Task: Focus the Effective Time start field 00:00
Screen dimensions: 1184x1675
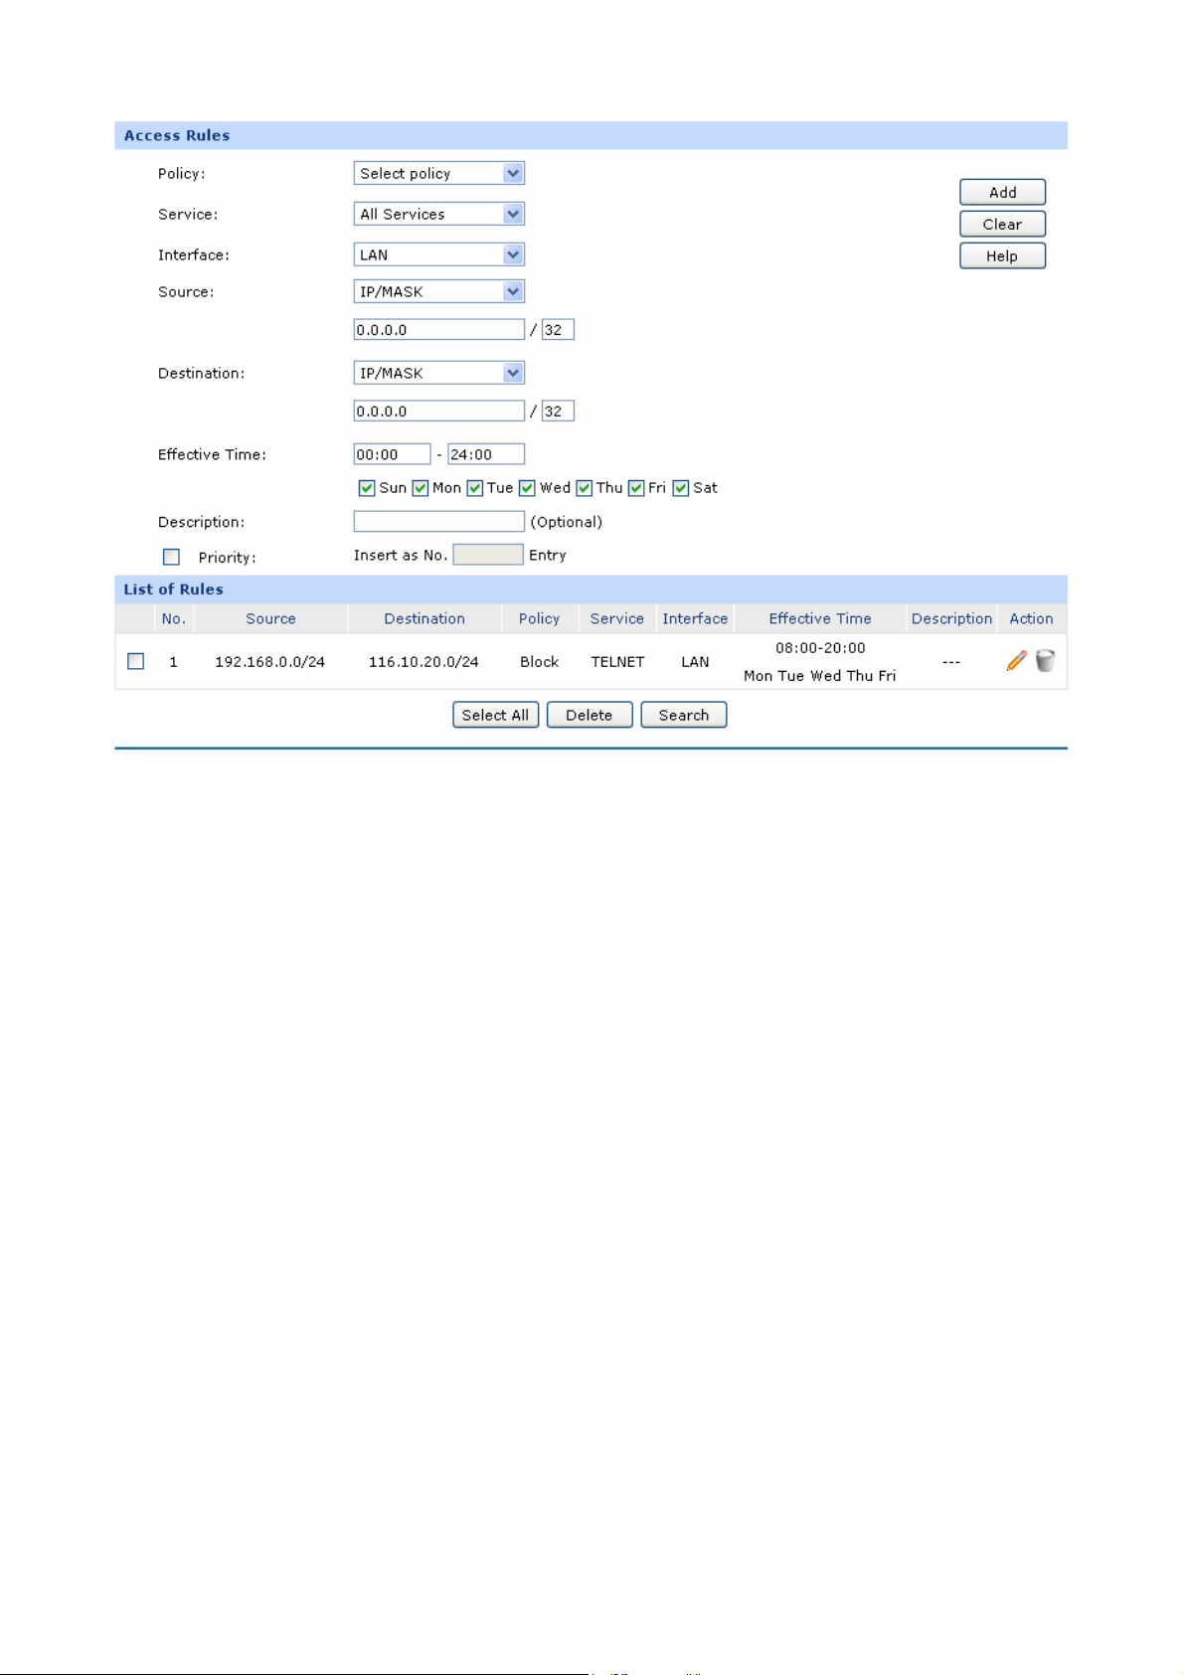Action: pos(393,454)
